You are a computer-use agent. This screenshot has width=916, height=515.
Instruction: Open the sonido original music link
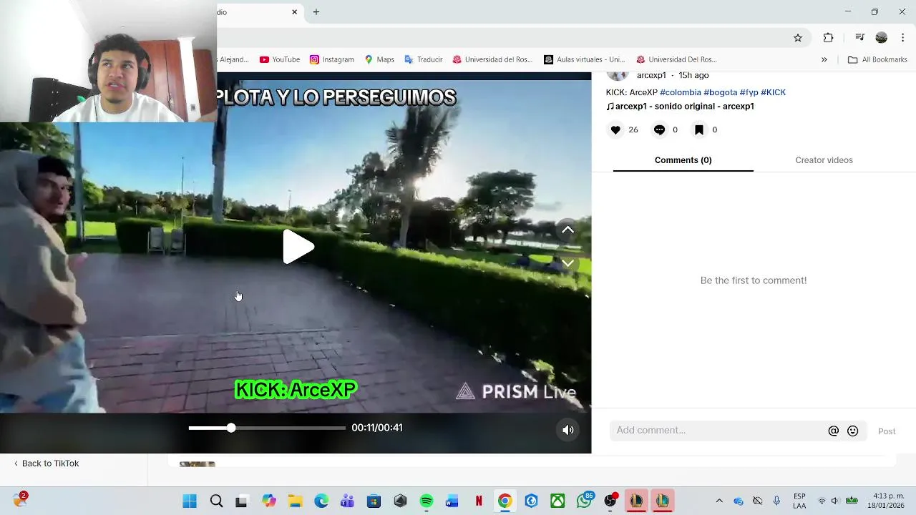tap(680, 106)
